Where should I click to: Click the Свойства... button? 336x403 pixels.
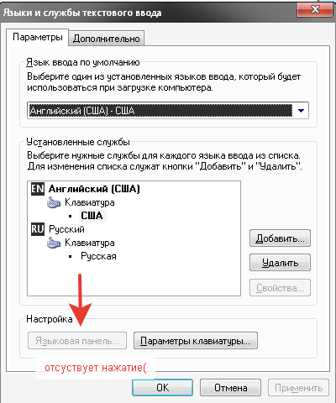[x=280, y=287]
